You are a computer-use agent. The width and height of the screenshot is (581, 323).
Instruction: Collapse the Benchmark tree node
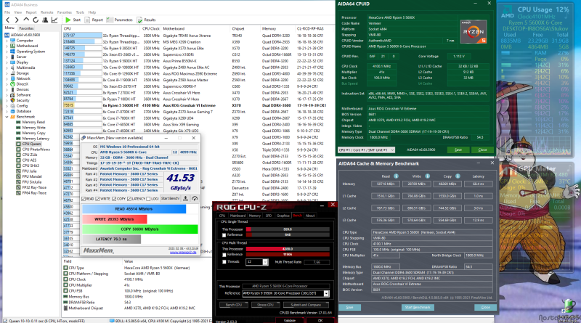coord(7,117)
